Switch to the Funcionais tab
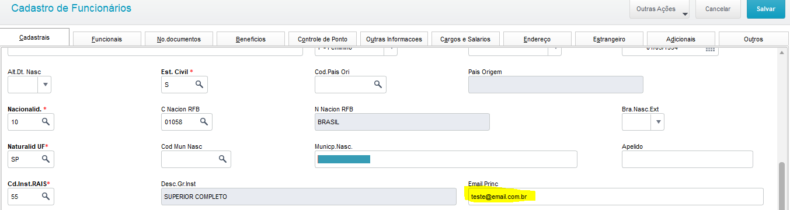 pyautogui.click(x=106, y=39)
